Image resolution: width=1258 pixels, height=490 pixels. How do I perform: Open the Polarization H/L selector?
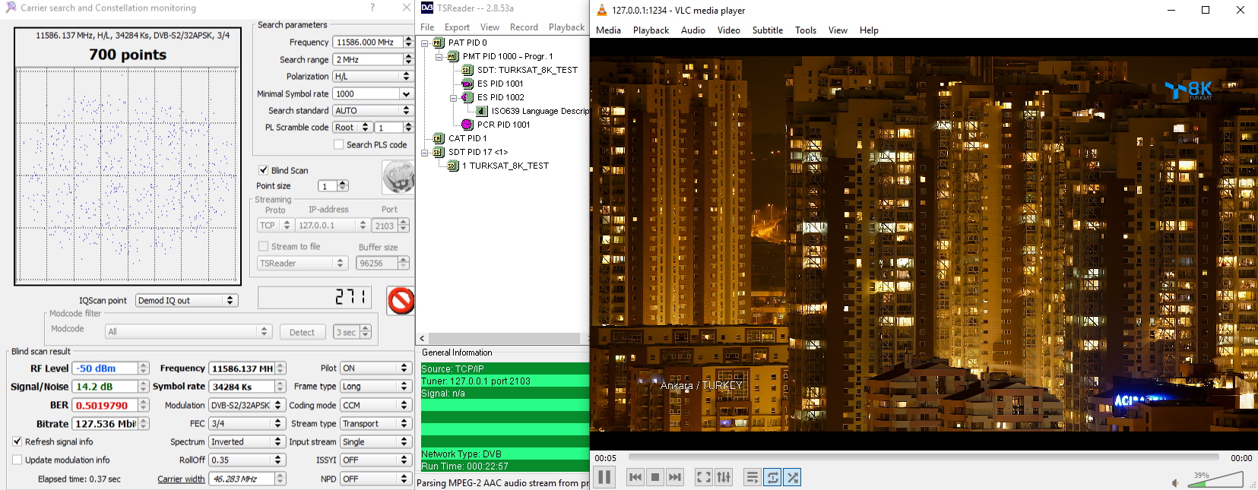tap(372, 76)
